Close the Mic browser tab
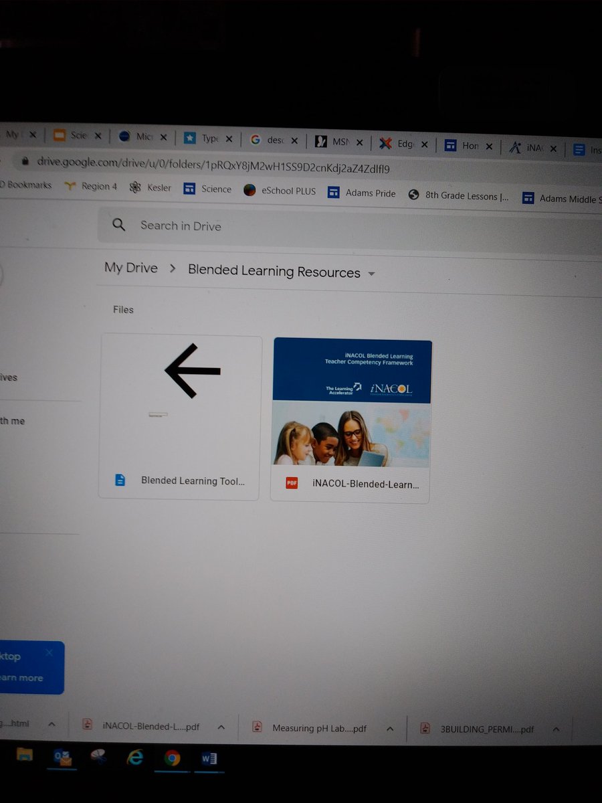The image size is (602, 803). click(x=164, y=137)
